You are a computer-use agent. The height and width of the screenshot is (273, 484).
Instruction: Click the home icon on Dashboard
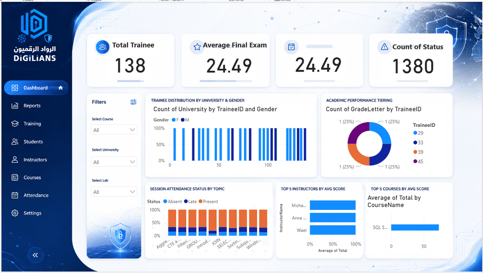point(60,88)
